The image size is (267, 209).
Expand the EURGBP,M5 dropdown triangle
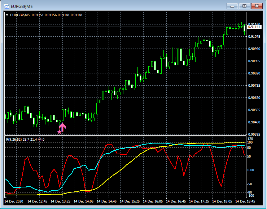7,15
